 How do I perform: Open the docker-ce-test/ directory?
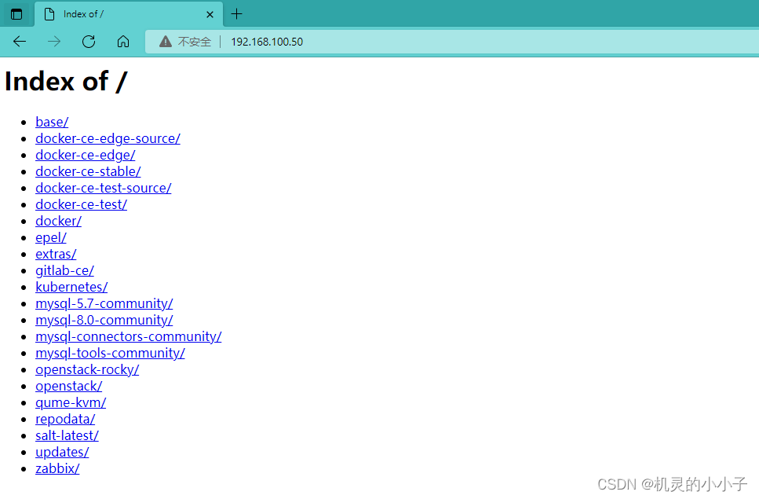tap(82, 204)
